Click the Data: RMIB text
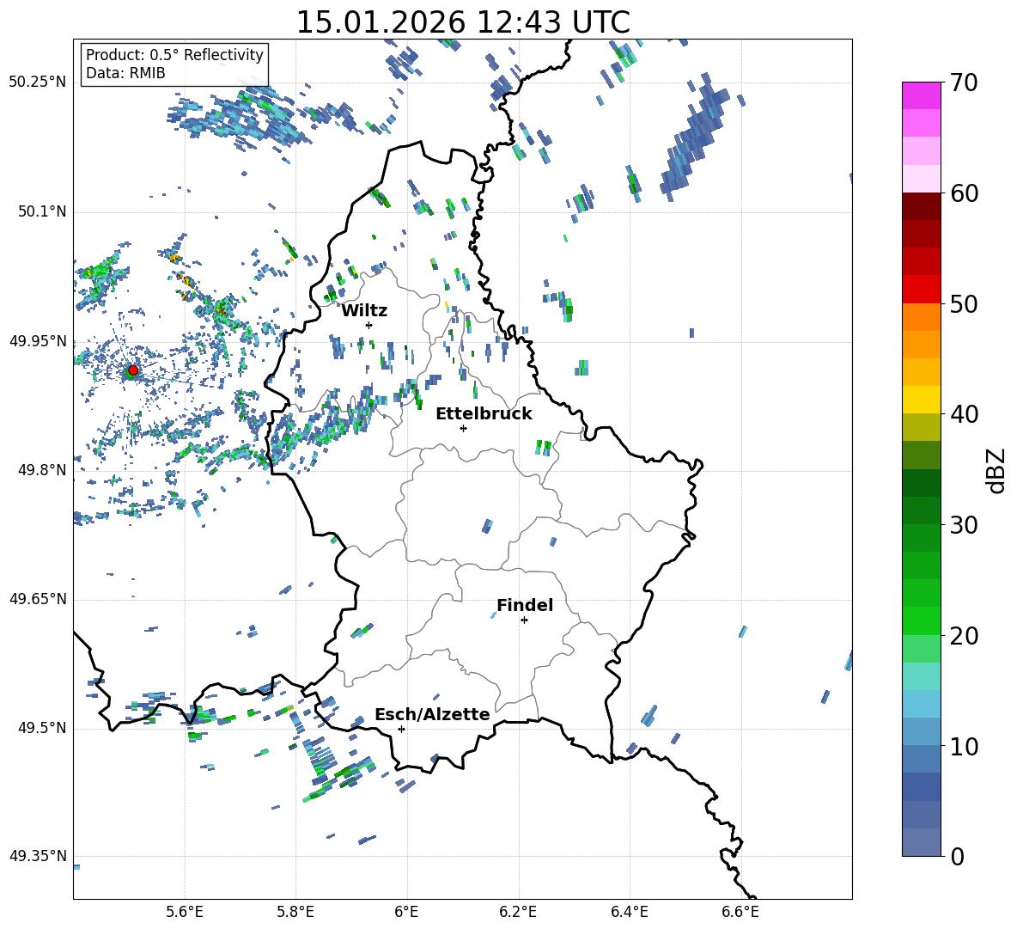1017x929 pixels. (125, 73)
